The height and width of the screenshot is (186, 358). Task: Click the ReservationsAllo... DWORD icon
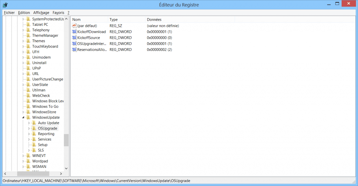click(74, 49)
